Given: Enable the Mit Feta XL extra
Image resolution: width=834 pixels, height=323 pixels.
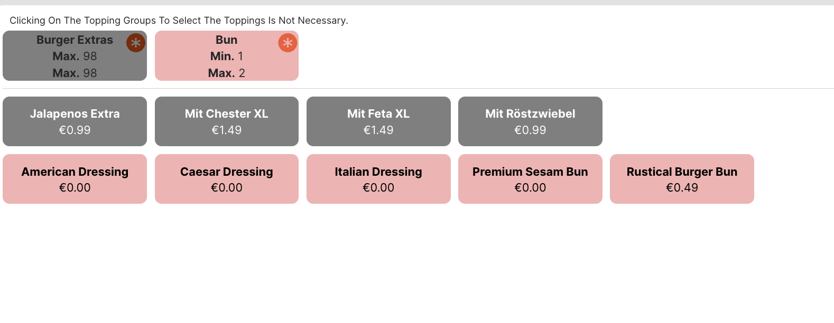Looking at the screenshot, I should point(378,121).
